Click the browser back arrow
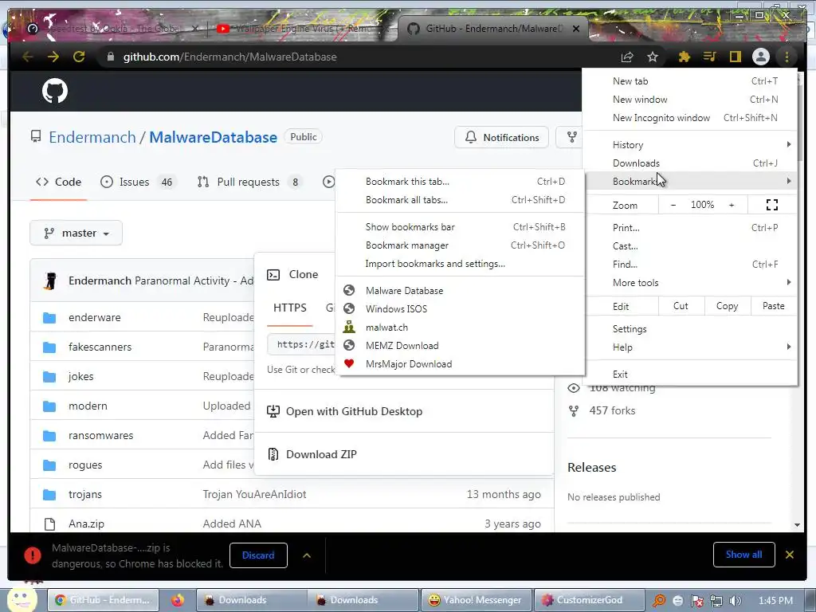The width and height of the screenshot is (816, 612). (x=28, y=57)
